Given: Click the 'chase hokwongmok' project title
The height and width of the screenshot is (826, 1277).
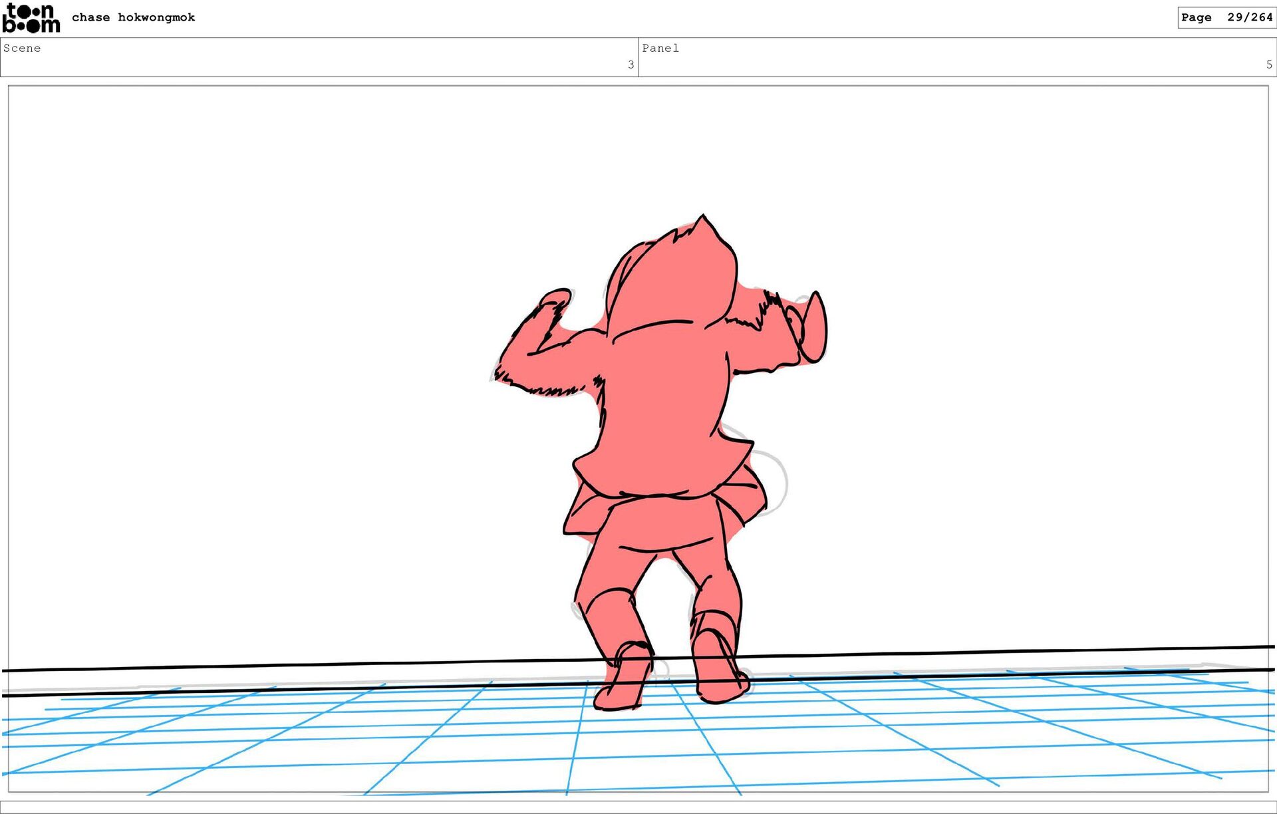Looking at the screenshot, I should coord(133,17).
